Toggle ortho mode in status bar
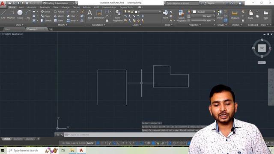Viewport: 274px width, 154px height. click(x=119, y=143)
